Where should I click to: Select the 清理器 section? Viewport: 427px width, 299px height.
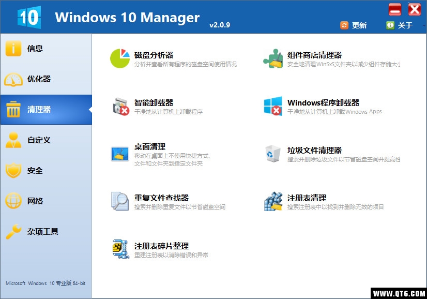[46, 110]
